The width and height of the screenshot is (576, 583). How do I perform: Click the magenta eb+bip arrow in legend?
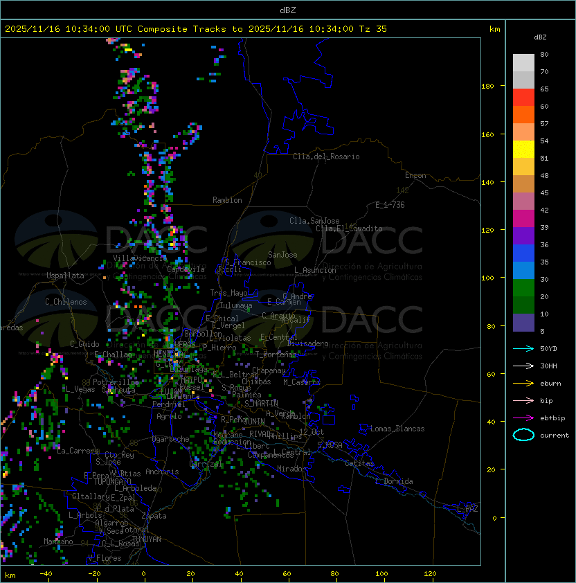[523, 418]
